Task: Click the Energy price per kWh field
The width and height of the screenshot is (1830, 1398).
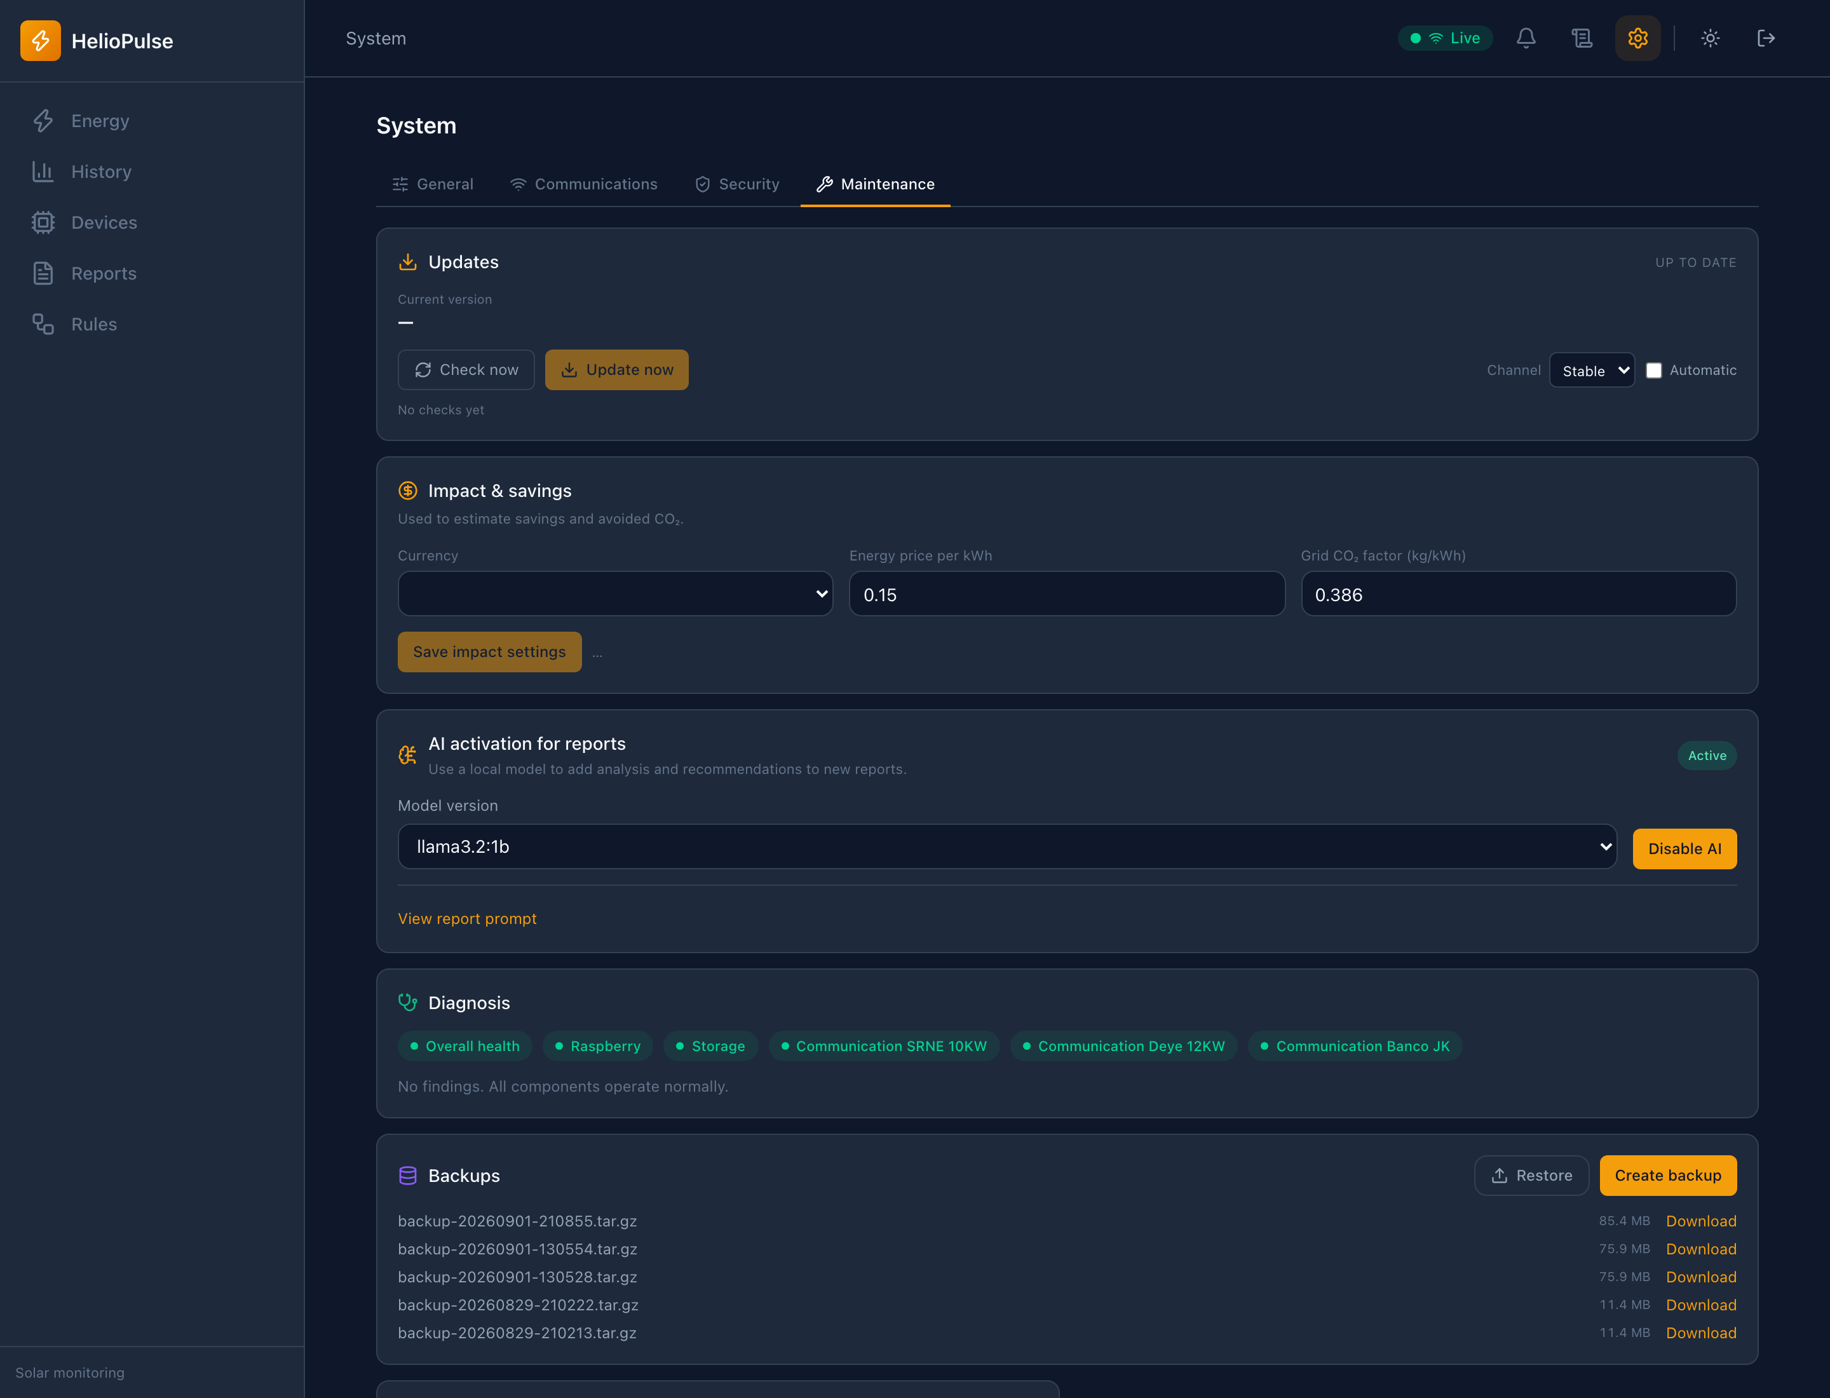Action: click(x=1067, y=594)
